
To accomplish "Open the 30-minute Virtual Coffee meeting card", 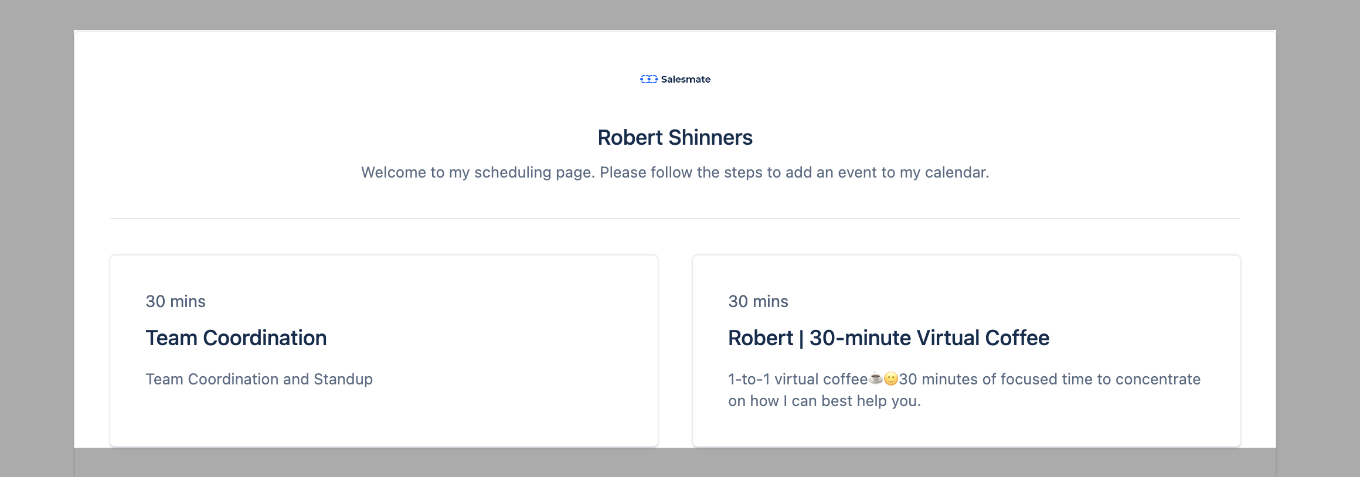I will pos(967,350).
